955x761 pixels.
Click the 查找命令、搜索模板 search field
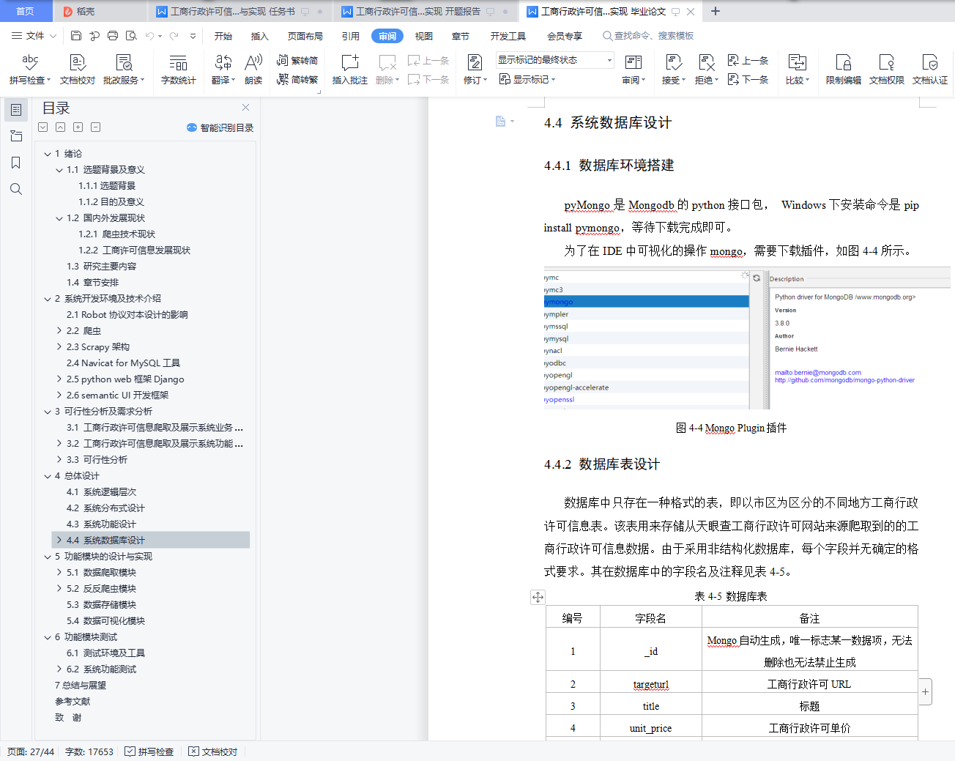pos(648,36)
